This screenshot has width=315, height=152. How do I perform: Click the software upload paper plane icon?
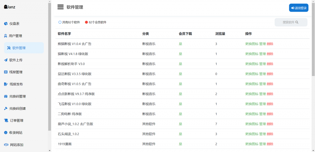6,60
